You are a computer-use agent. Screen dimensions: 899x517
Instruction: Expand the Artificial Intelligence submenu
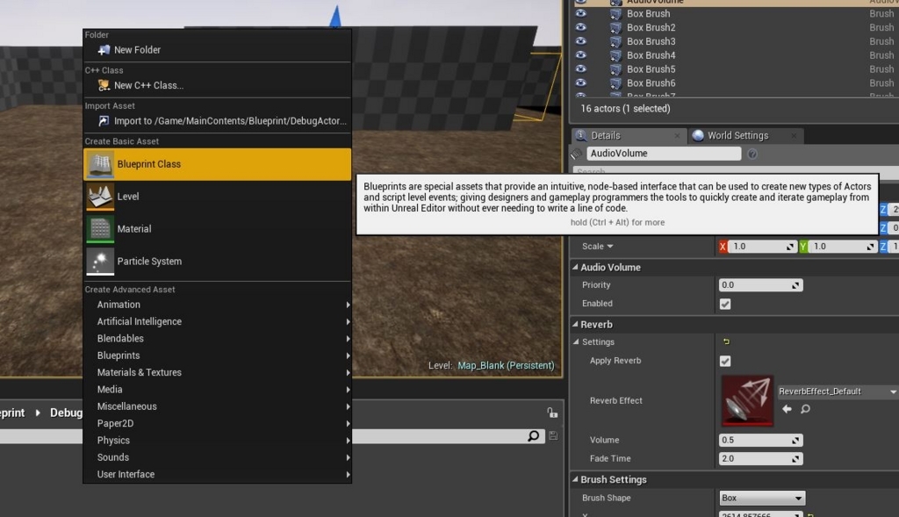[x=218, y=321]
